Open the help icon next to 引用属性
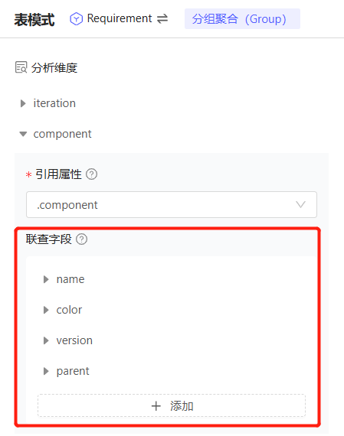 click(91, 174)
